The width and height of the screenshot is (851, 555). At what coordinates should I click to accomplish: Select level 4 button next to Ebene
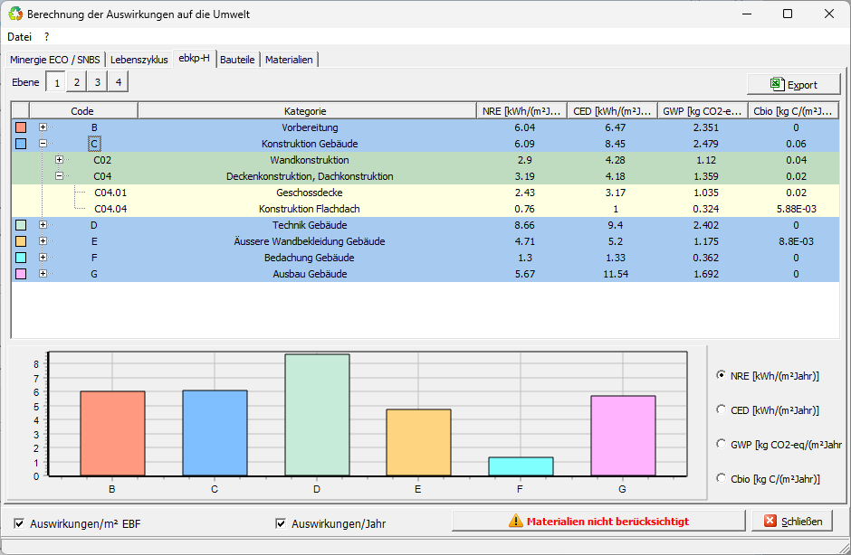(x=117, y=82)
